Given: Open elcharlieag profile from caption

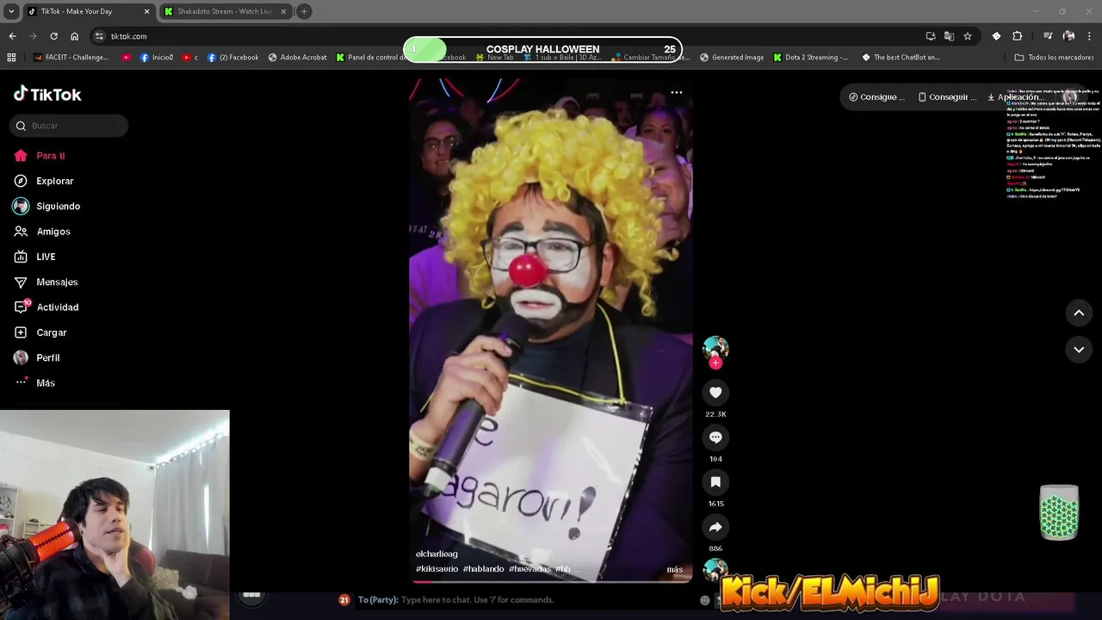Looking at the screenshot, I should 436,554.
